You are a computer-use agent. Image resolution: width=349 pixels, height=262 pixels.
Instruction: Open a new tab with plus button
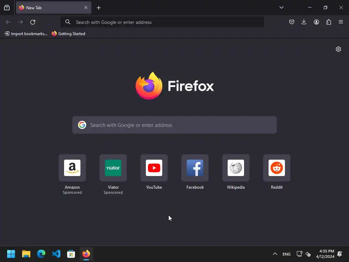[x=98, y=8]
